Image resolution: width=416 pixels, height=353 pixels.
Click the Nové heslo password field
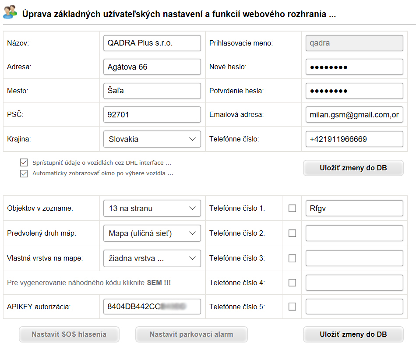(x=354, y=67)
